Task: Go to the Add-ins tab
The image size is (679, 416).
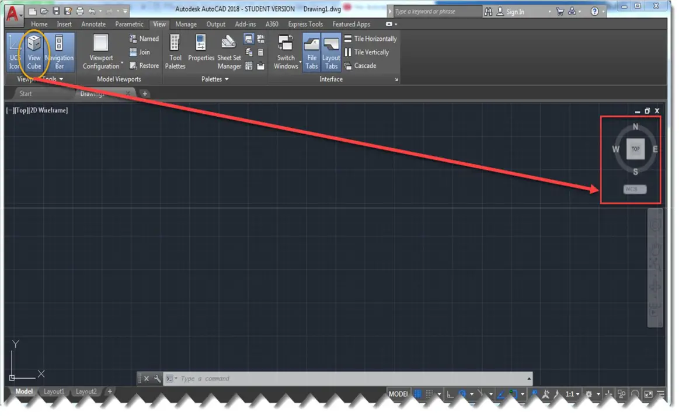Action: point(245,25)
